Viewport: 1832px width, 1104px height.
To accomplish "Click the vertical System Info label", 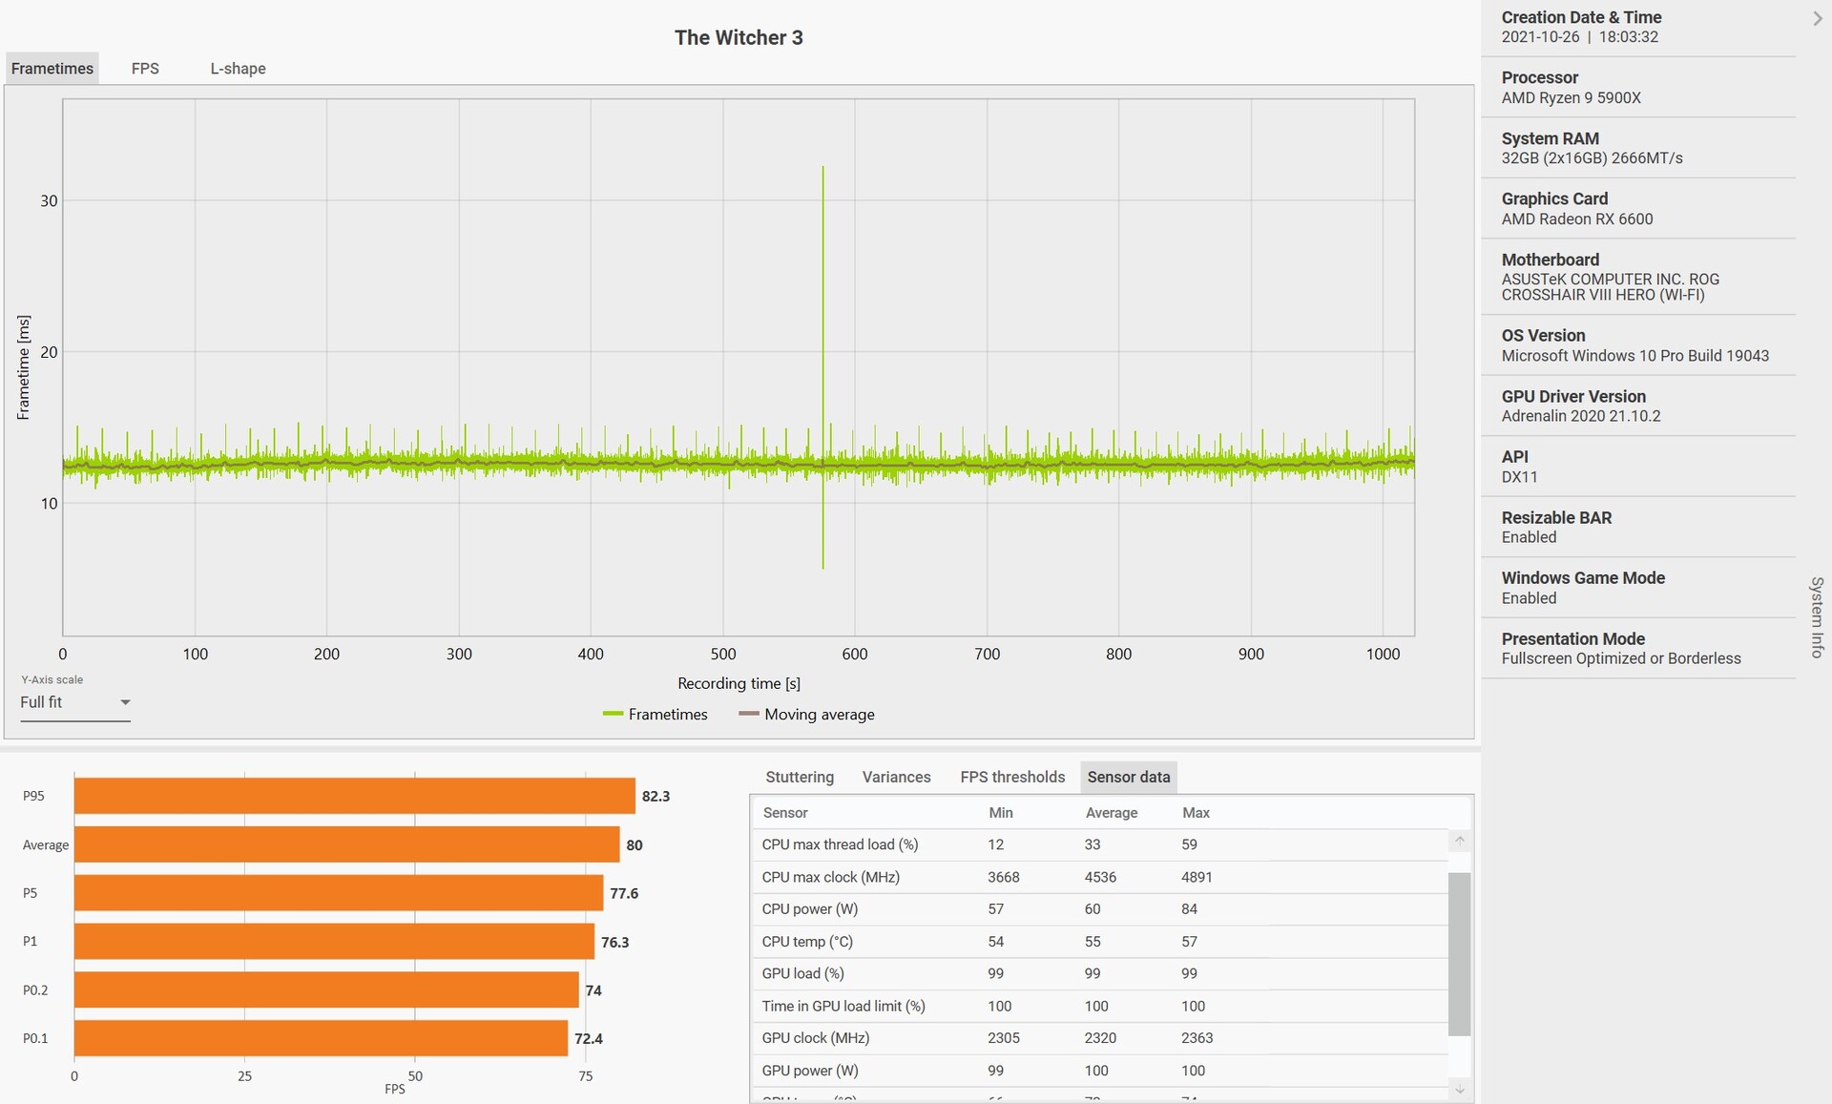I will point(1817,616).
